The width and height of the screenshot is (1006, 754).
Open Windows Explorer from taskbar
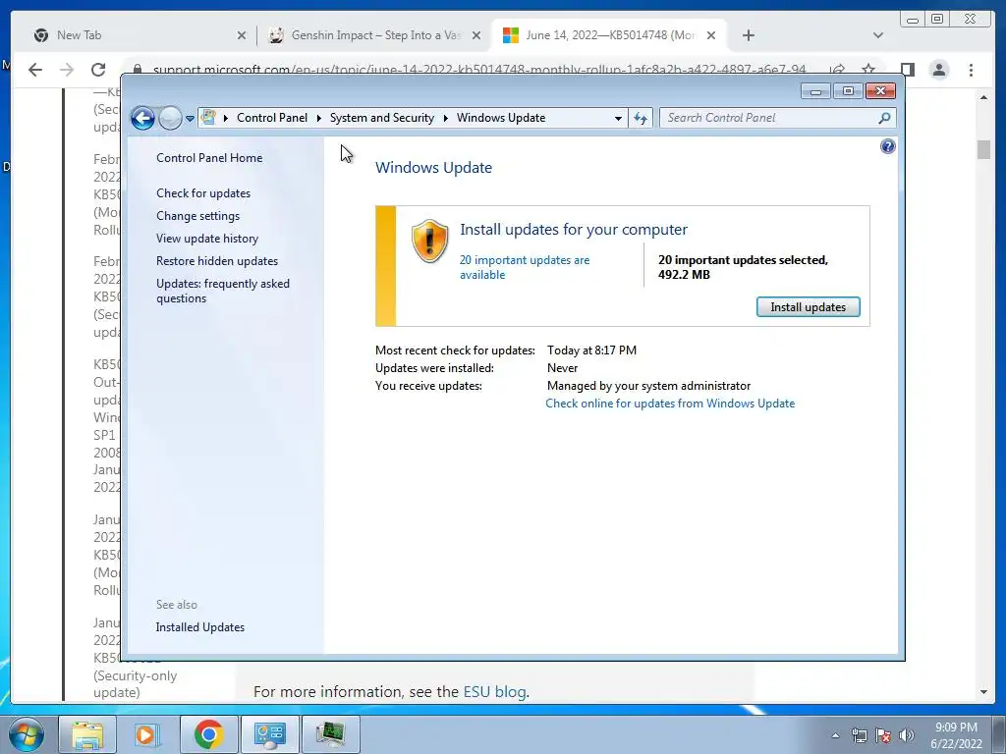coord(87,734)
